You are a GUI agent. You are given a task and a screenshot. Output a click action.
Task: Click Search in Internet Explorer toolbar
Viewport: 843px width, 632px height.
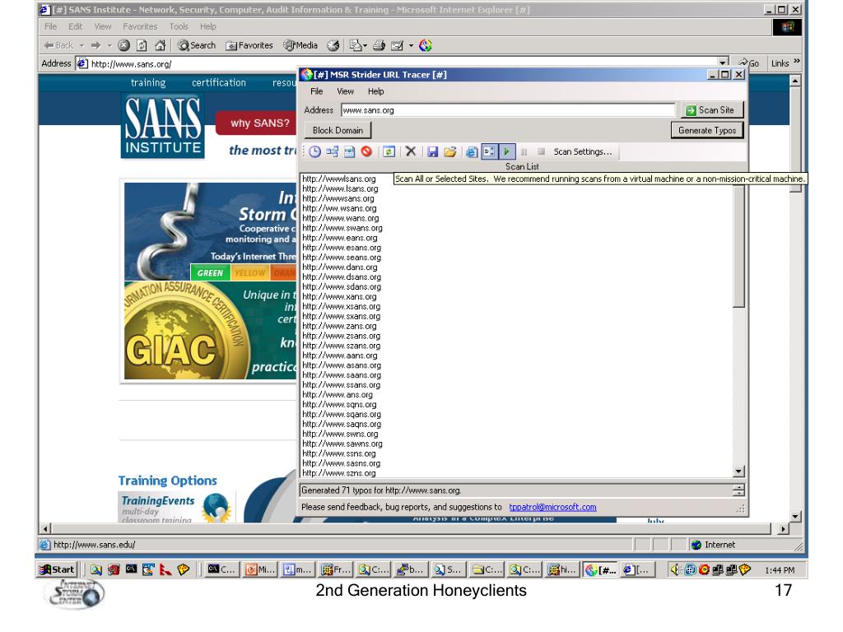click(197, 46)
